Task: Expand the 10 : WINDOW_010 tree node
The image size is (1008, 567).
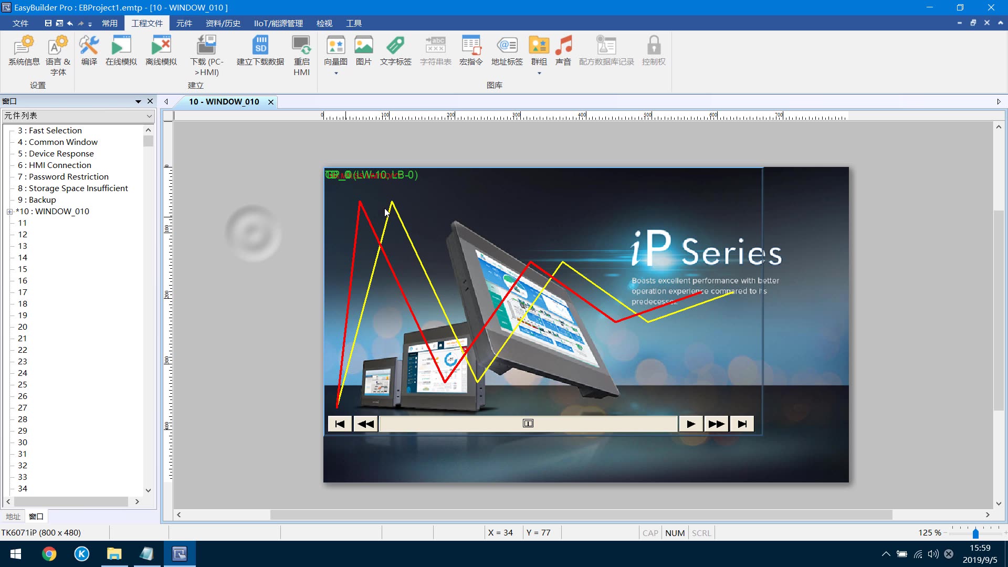Action: [x=9, y=212]
